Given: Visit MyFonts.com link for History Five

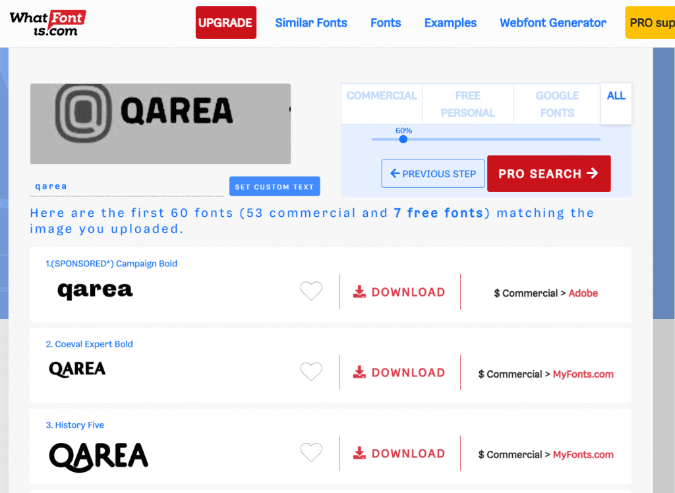Looking at the screenshot, I should coord(583,455).
